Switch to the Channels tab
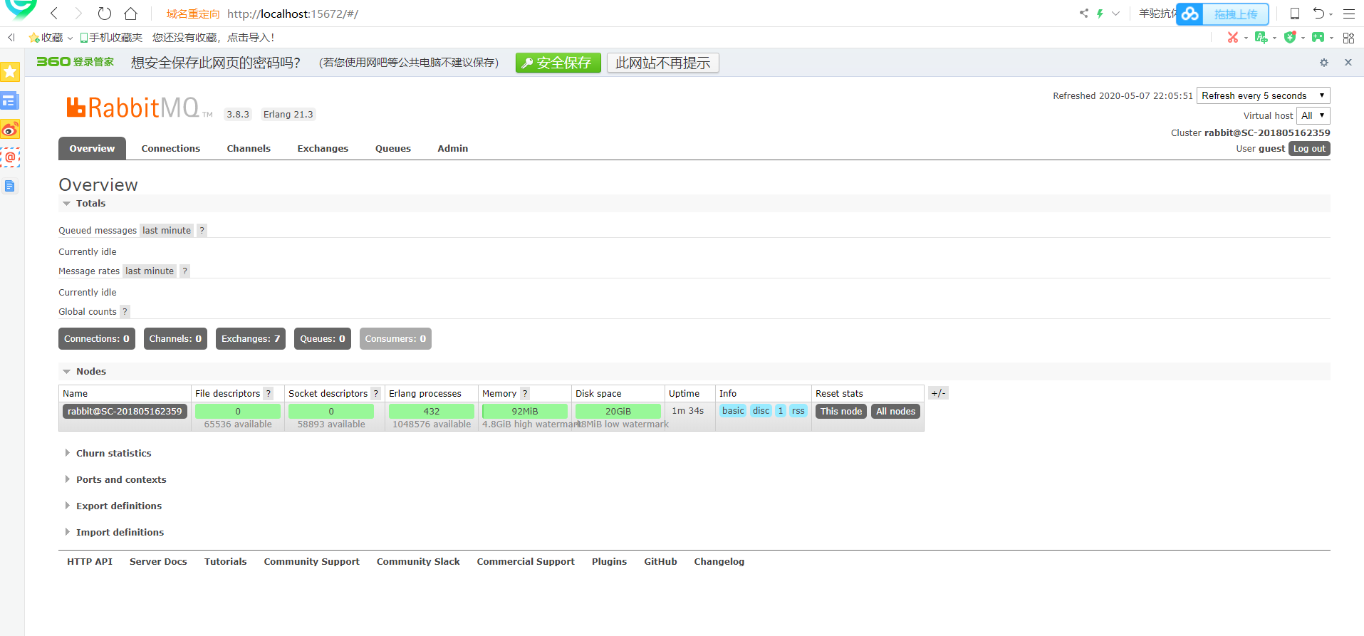Image resolution: width=1364 pixels, height=636 pixels. pos(249,148)
